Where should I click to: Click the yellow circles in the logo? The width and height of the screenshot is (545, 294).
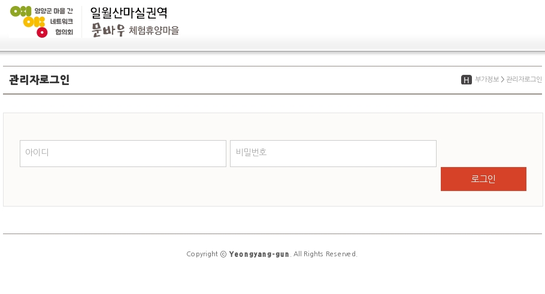[x=34, y=22]
